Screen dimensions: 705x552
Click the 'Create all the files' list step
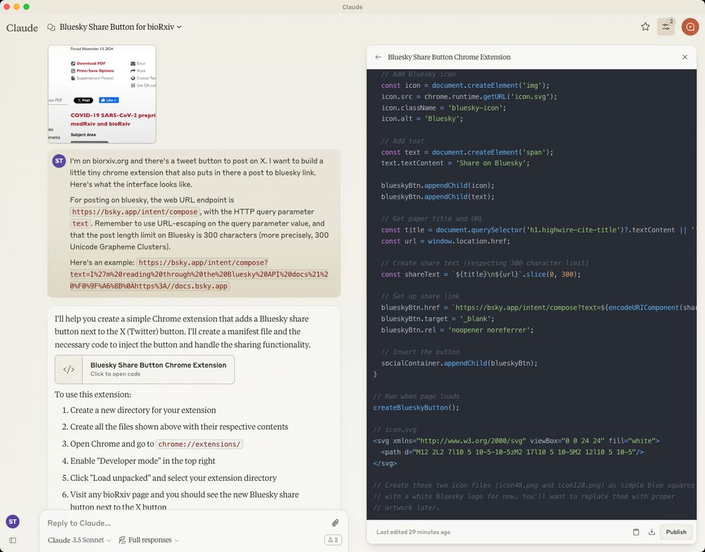179,427
